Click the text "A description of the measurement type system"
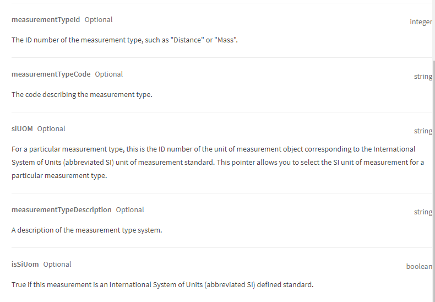The height and width of the screenshot is (302, 435). pos(86,230)
